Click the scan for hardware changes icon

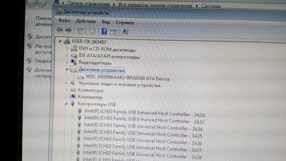pos(125,31)
